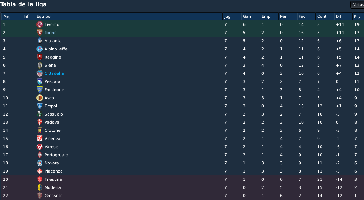The width and height of the screenshot is (364, 200).
Task: Open the Siena striped badge icon
Action: pyautogui.click(x=40, y=65)
